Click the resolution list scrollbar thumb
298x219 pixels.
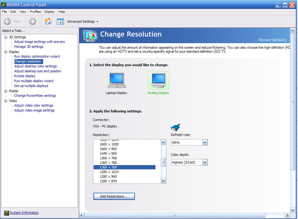tap(163, 162)
